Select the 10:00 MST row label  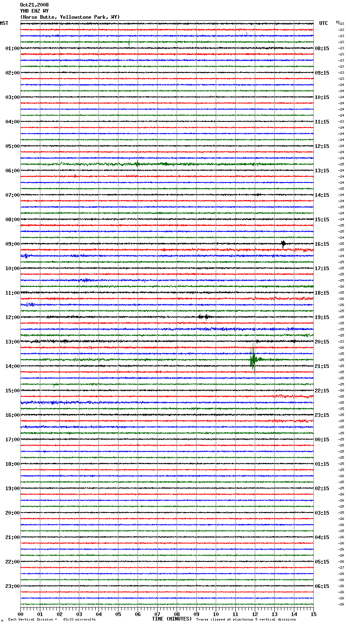click(13, 268)
